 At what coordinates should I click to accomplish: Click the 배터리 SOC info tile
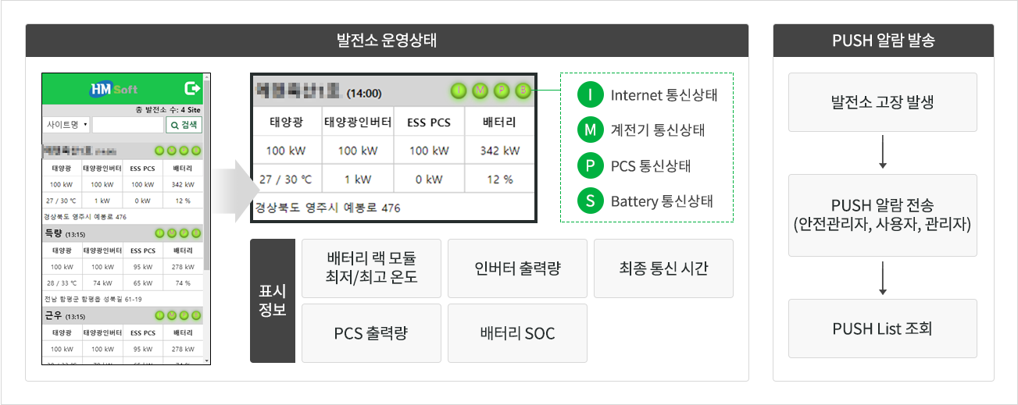[517, 333]
